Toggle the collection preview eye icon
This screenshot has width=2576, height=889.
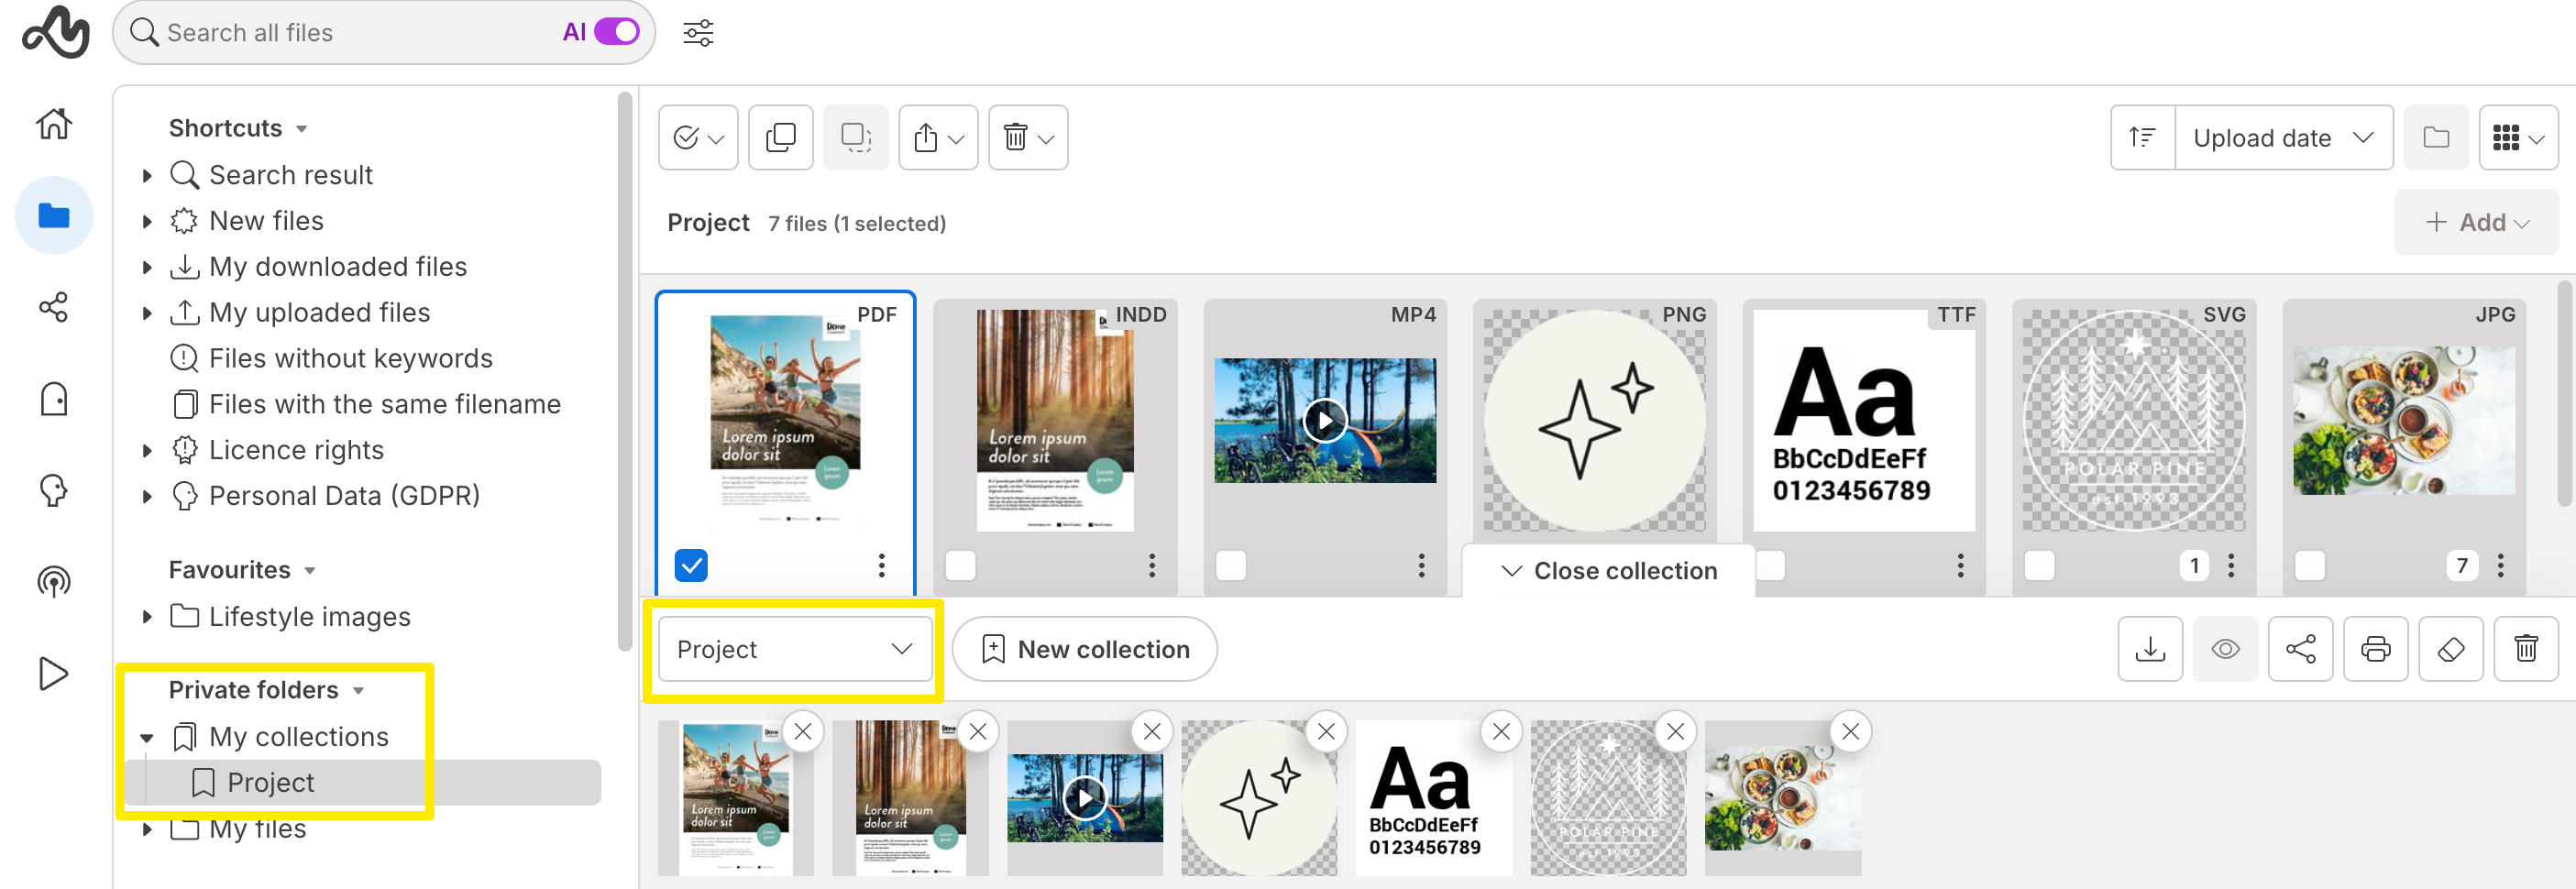[x=2225, y=649]
